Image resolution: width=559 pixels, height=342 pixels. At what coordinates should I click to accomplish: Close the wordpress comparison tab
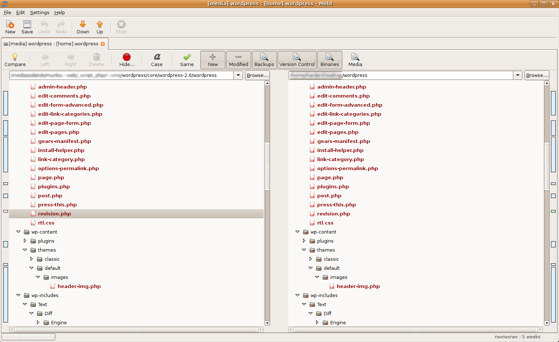tap(103, 44)
